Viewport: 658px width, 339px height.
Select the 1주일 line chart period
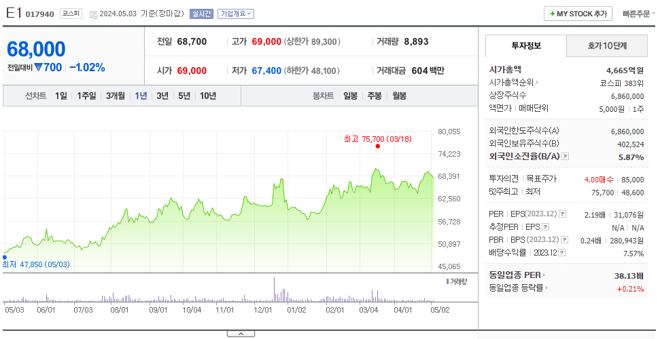[86, 96]
